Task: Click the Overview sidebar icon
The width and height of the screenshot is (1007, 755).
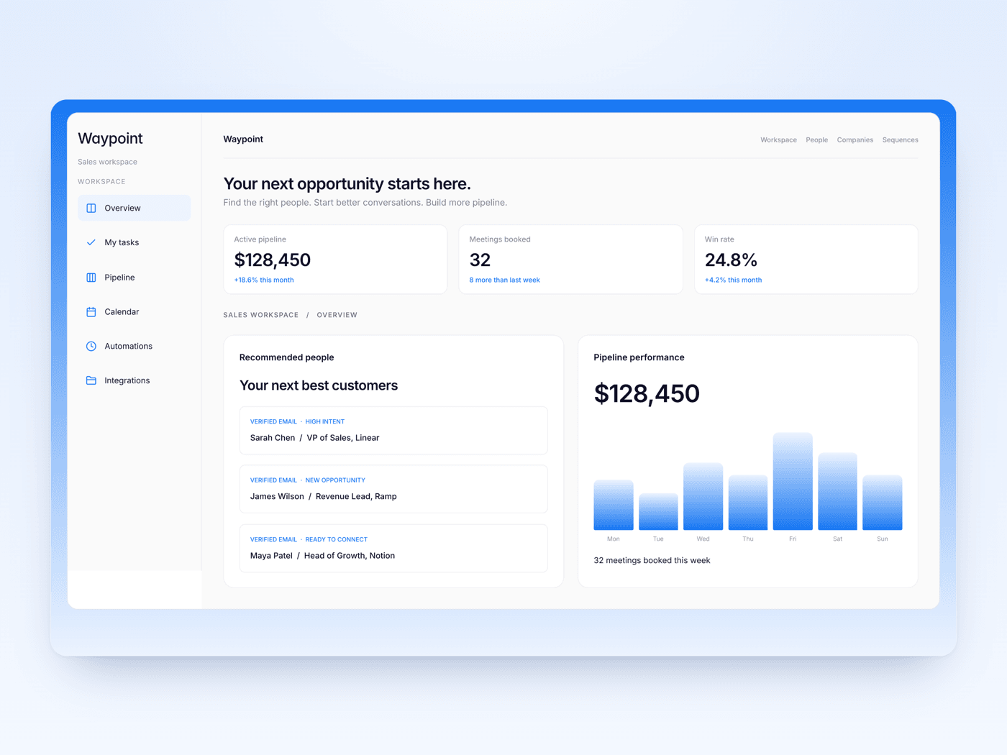Action: [x=91, y=208]
